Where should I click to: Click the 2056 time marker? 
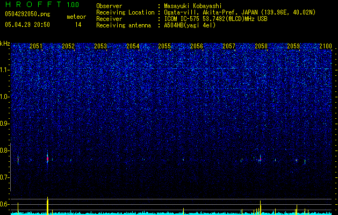(x=197, y=46)
